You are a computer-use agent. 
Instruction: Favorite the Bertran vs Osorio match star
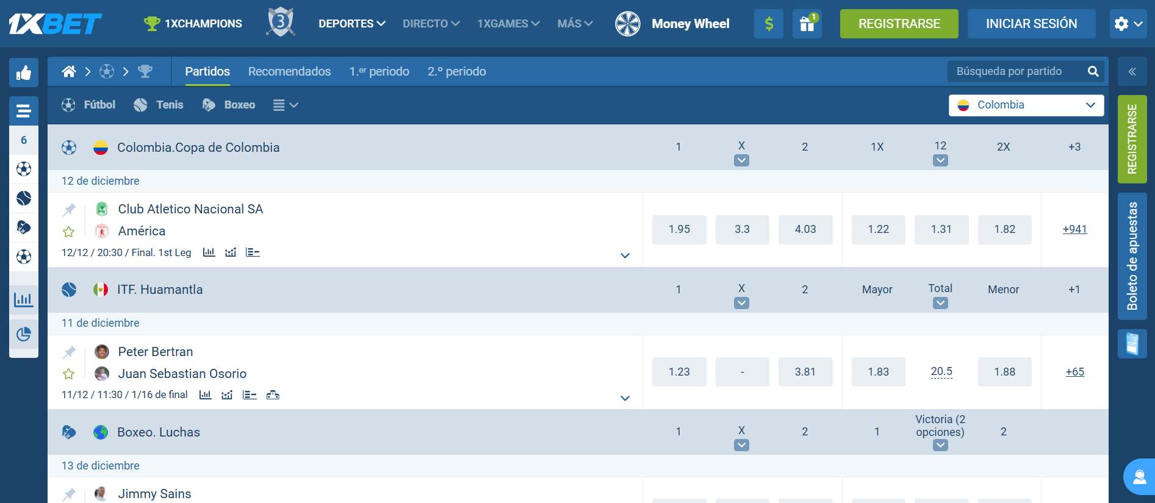69,374
